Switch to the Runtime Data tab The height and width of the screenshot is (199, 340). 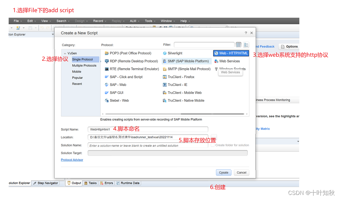tap(128, 183)
